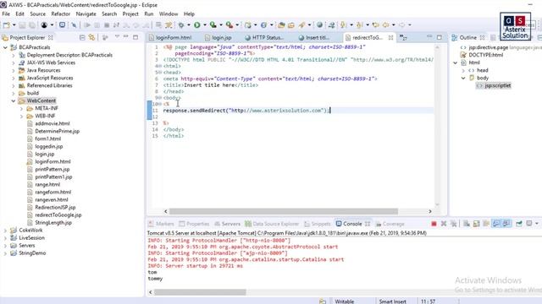Open the hidden editors overflow list
Screen dimensions: 542x304
point(403,37)
